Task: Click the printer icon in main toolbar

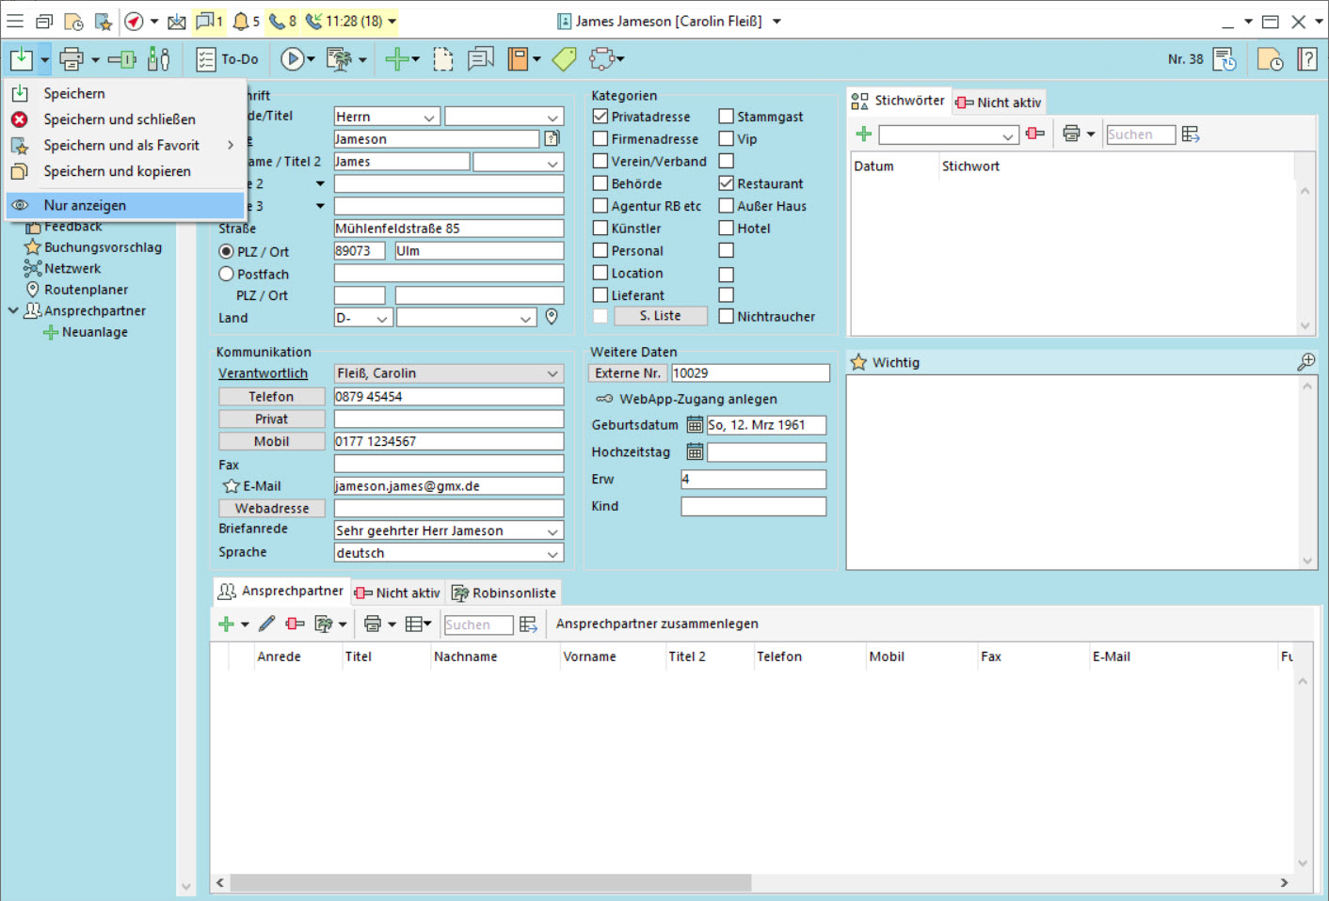Action: coord(72,59)
